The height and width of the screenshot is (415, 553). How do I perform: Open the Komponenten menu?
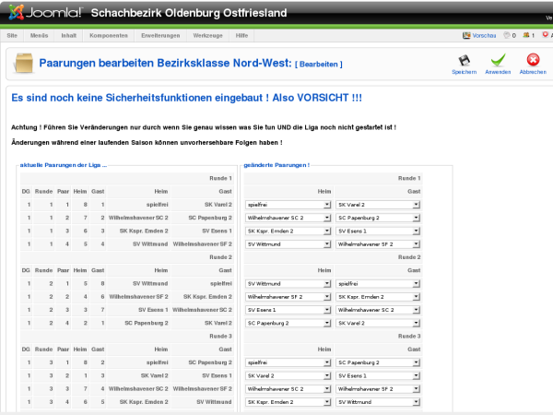(x=109, y=35)
